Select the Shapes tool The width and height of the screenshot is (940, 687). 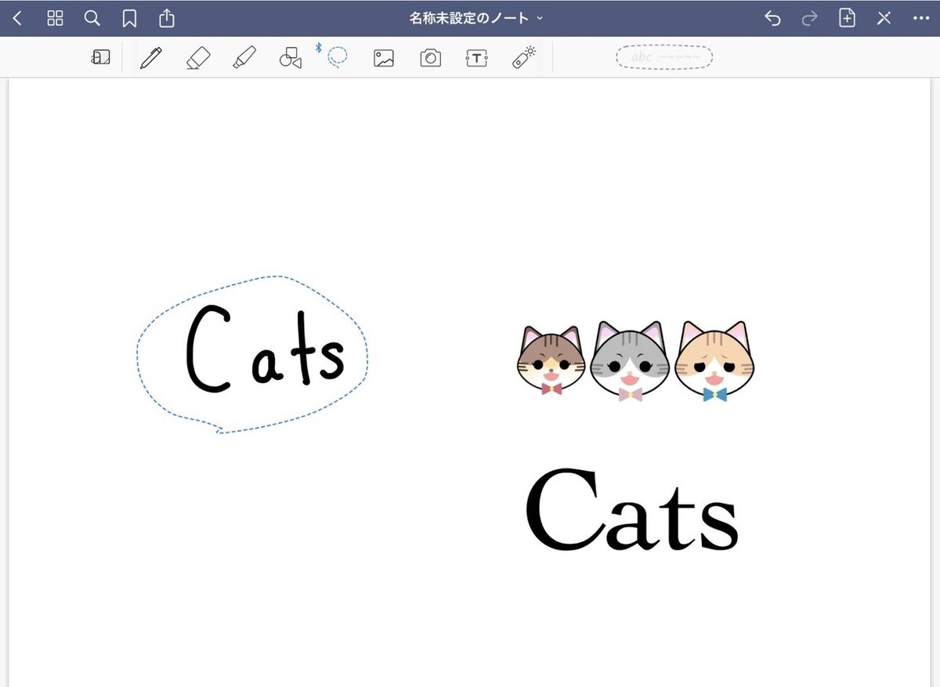(291, 58)
